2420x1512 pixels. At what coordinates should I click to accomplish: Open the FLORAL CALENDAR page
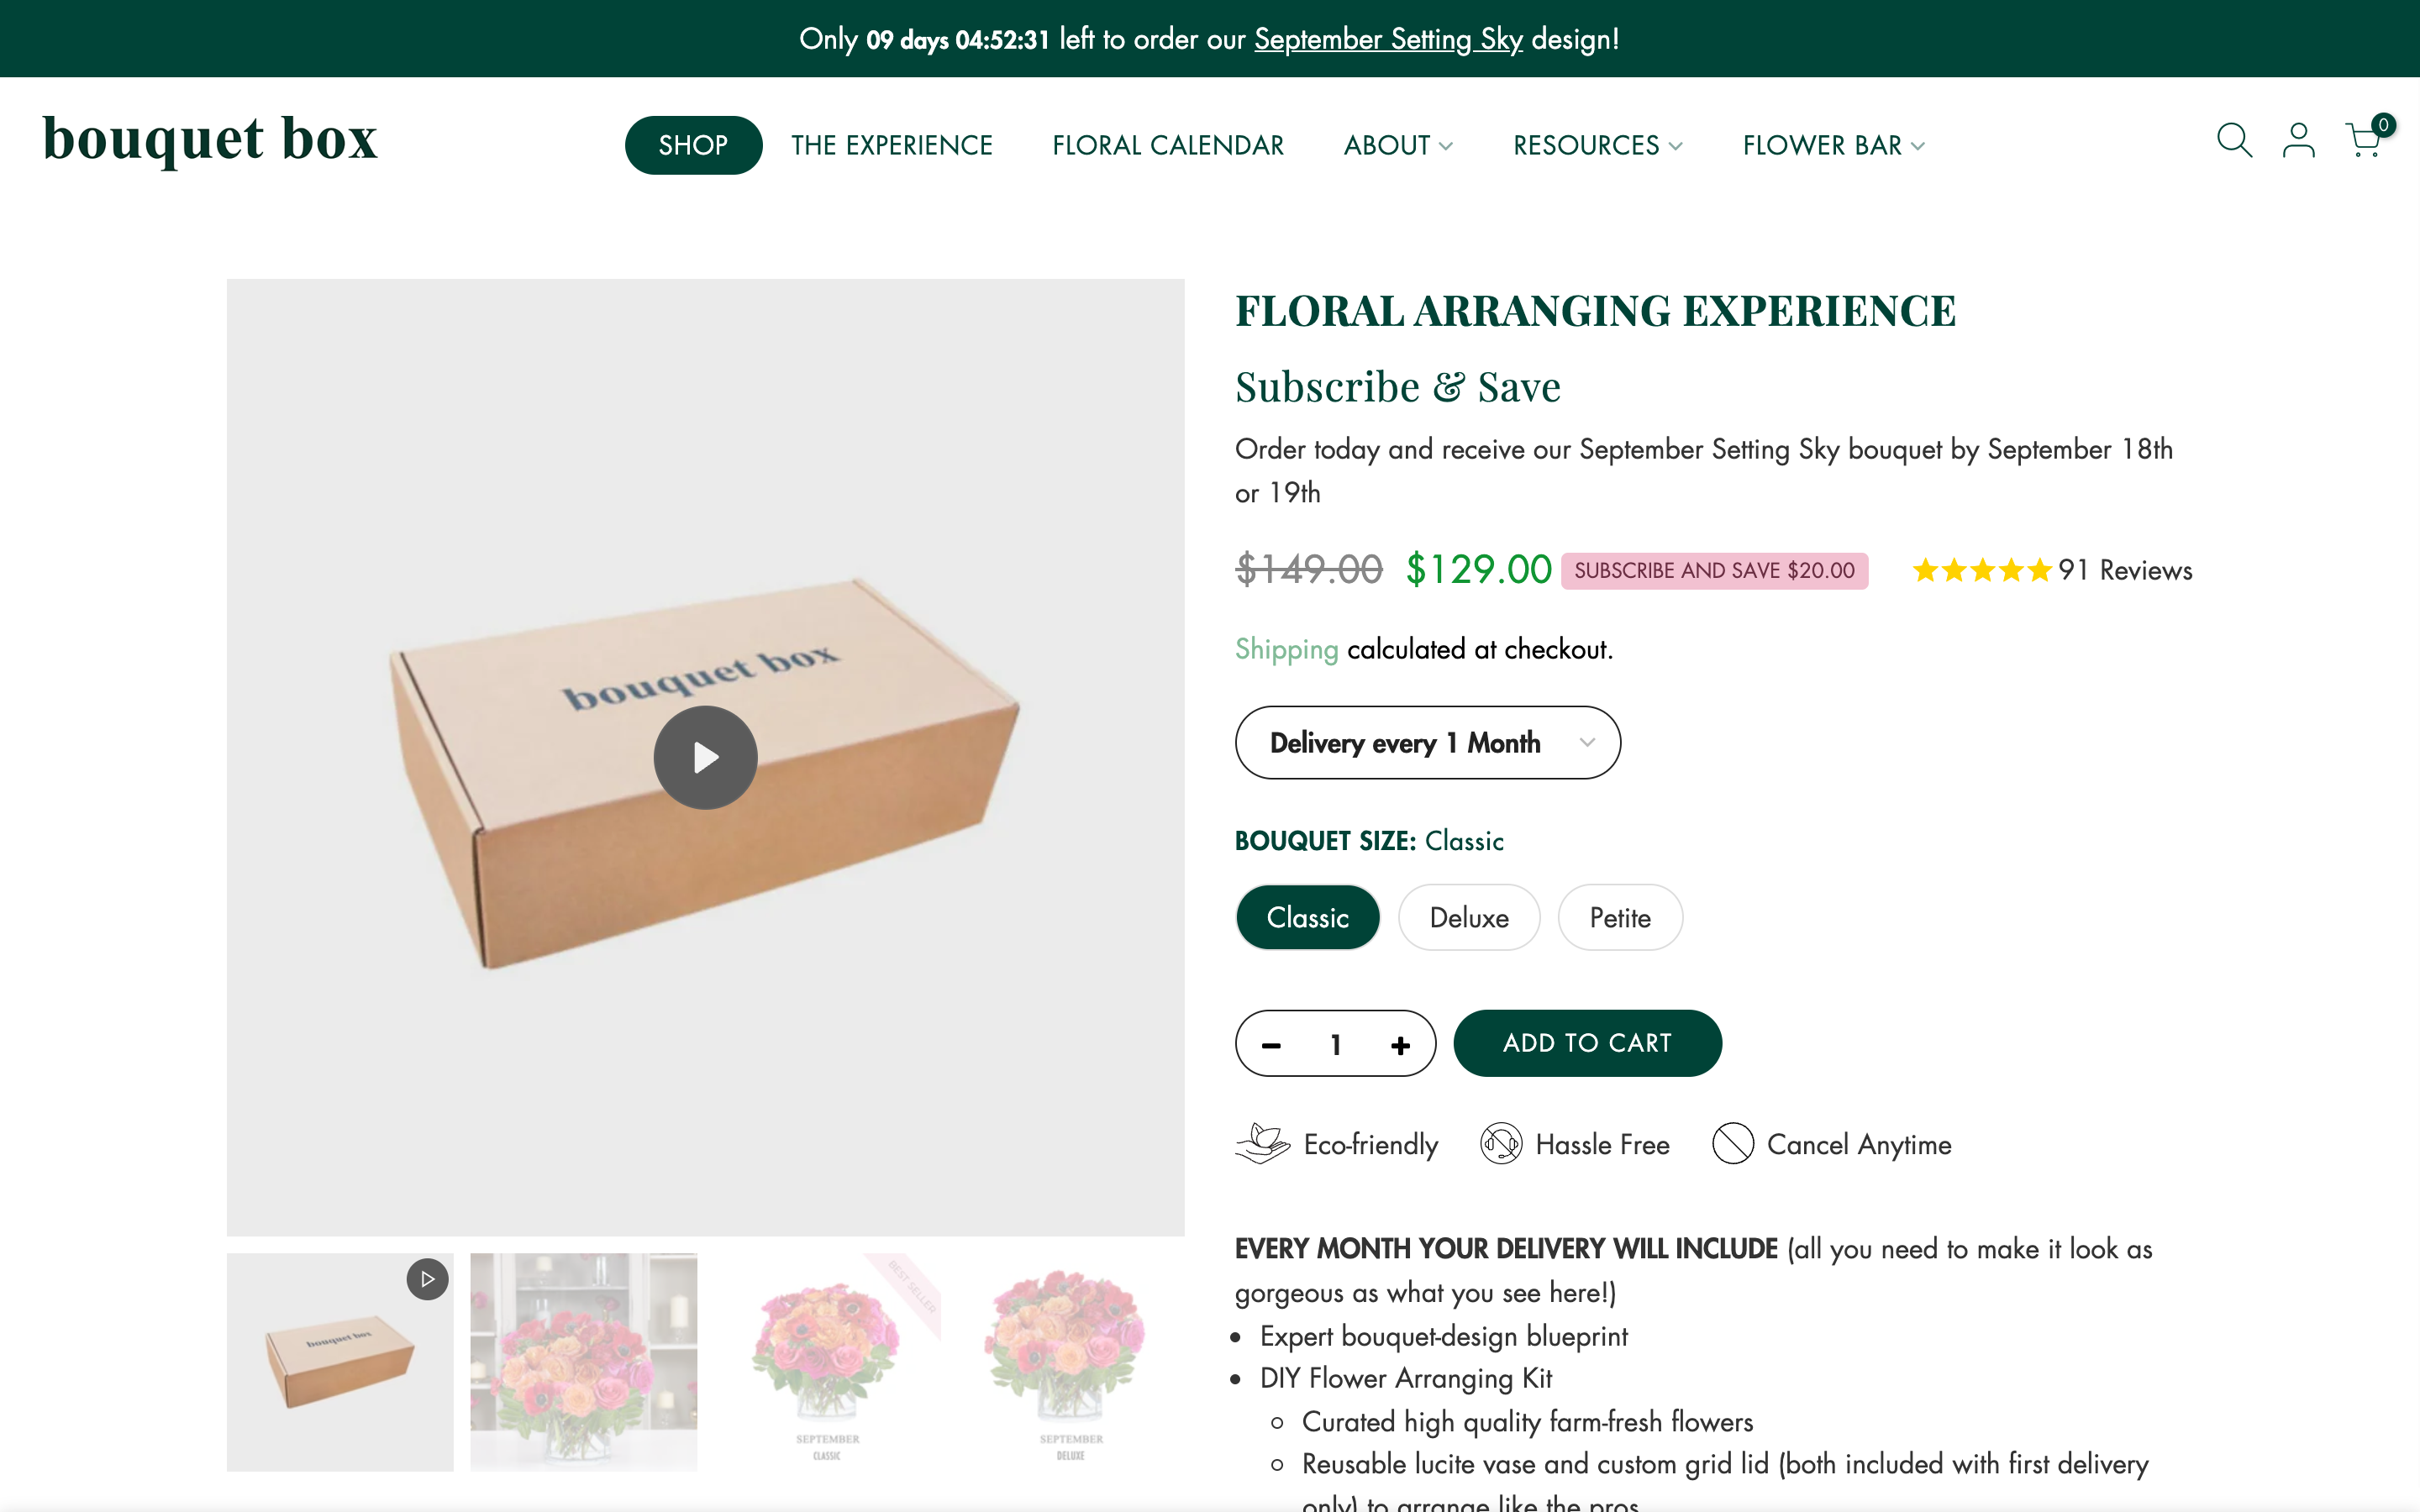pyautogui.click(x=1168, y=145)
